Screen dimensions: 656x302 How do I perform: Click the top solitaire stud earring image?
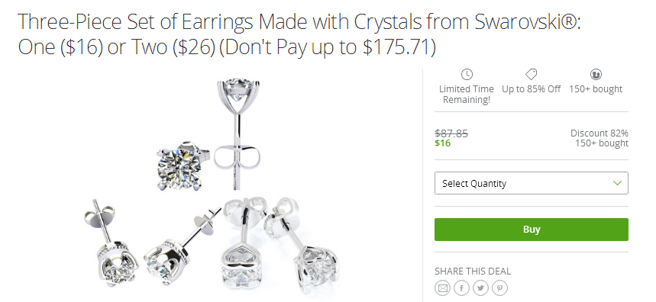point(238,133)
